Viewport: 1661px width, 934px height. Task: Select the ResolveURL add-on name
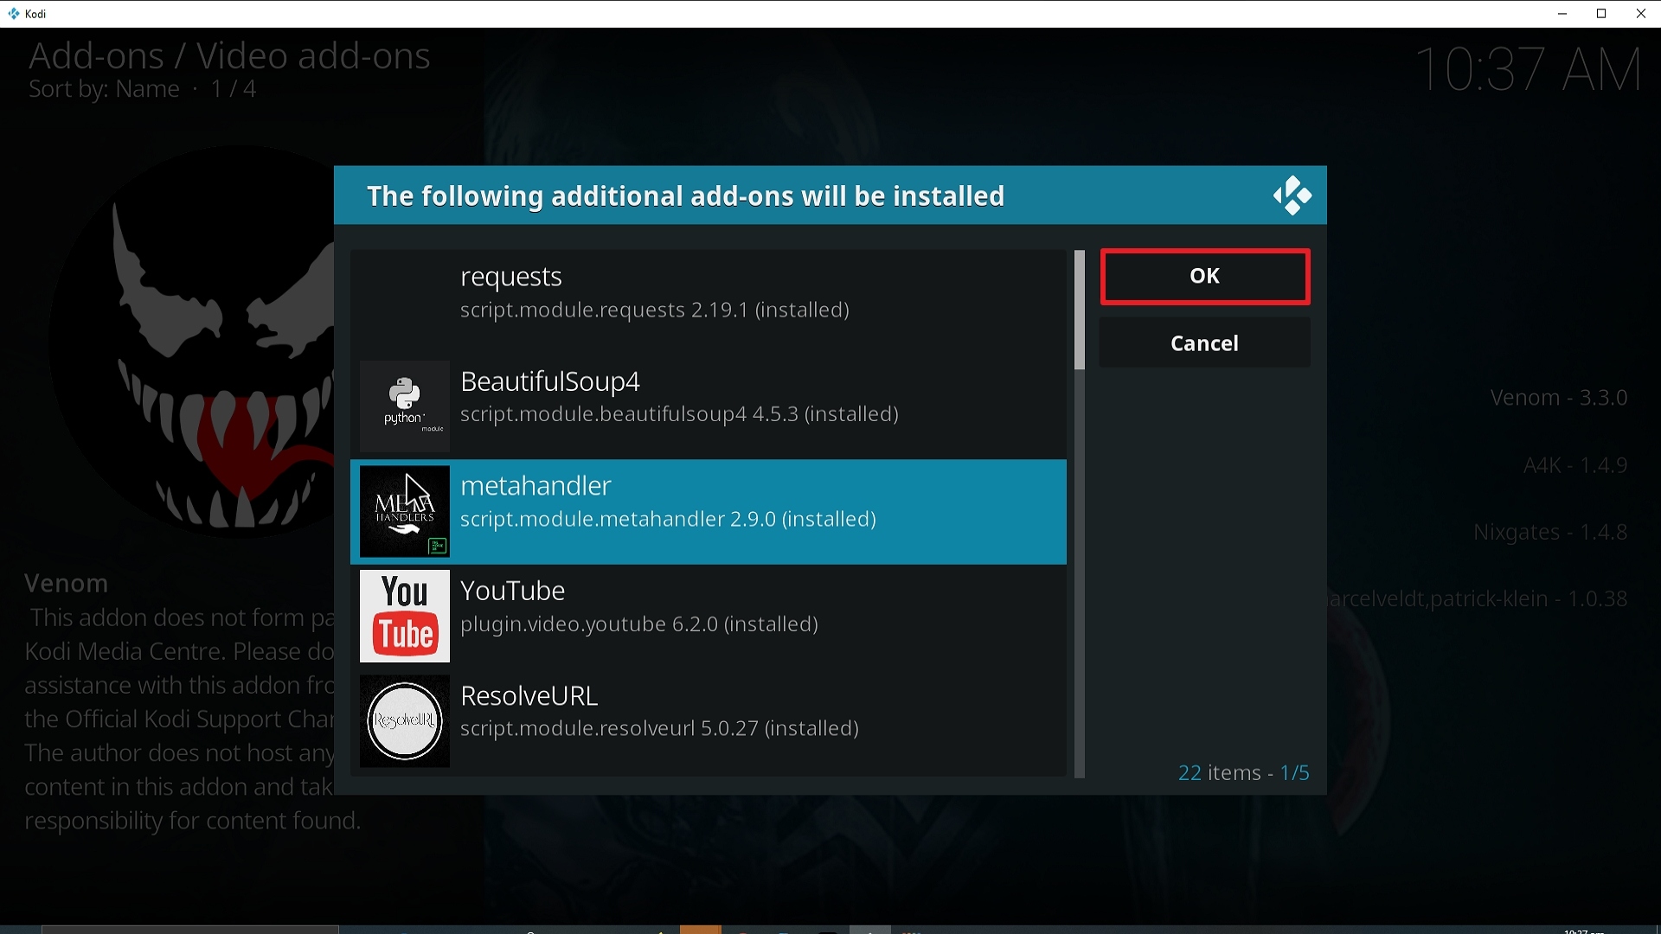(x=529, y=695)
